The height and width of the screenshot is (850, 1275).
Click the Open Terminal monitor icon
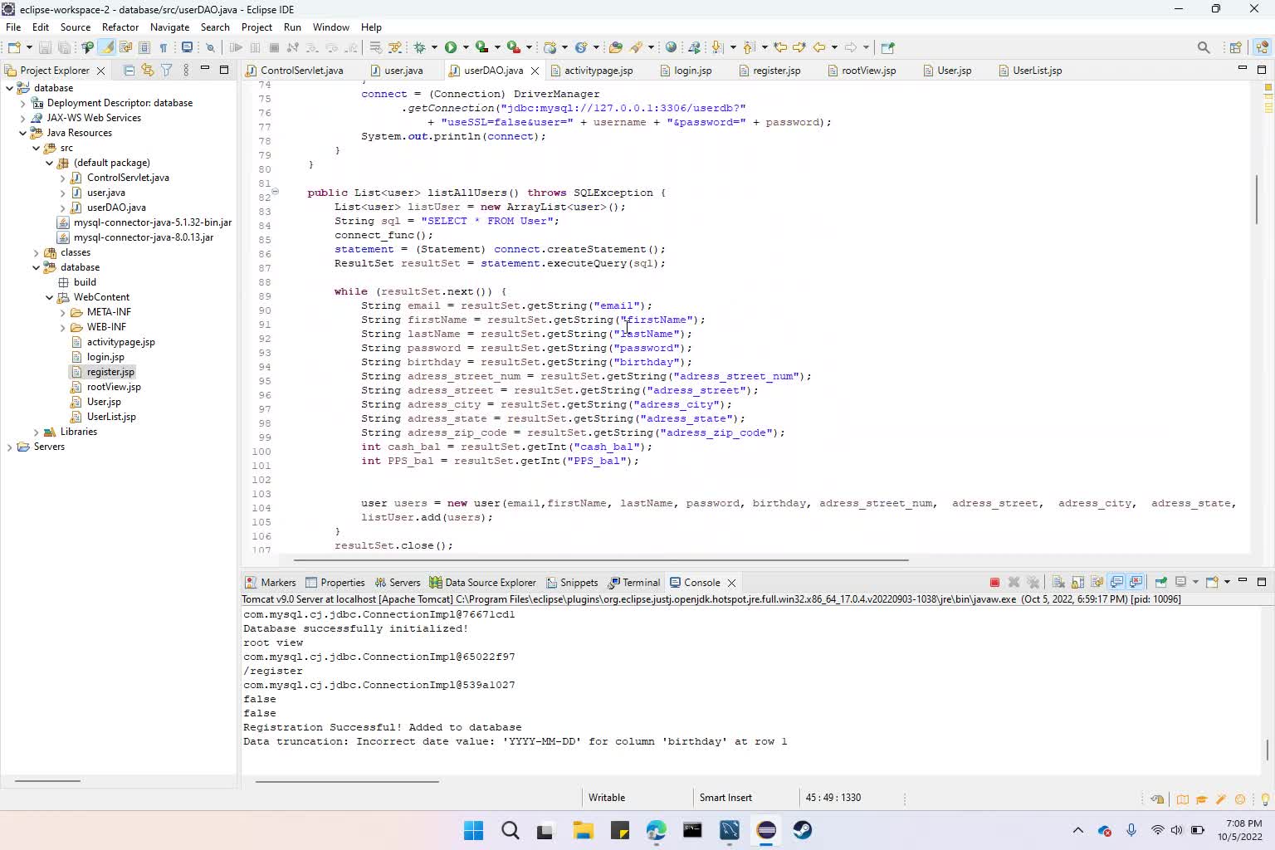[187, 47]
